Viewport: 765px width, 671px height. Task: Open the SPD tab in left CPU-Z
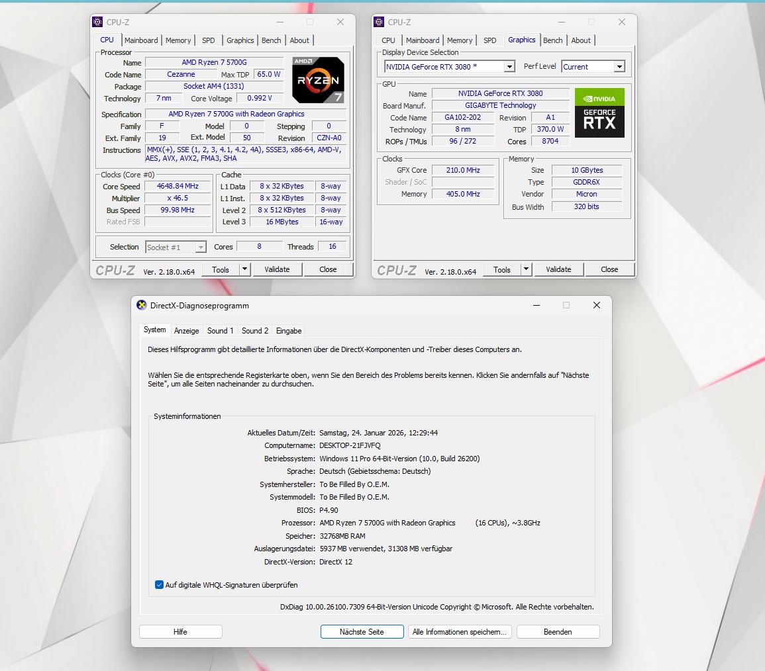coord(209,40)
